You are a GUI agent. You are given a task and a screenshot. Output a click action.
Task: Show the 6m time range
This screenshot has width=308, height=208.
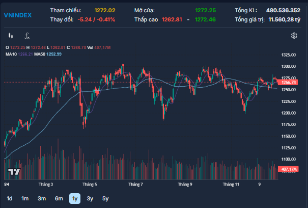point(59,198)
